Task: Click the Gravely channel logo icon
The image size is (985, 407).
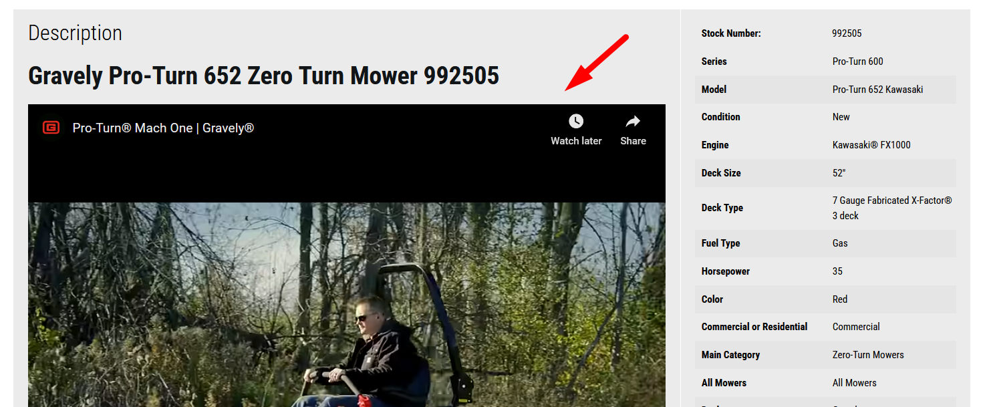Action: 51,128
